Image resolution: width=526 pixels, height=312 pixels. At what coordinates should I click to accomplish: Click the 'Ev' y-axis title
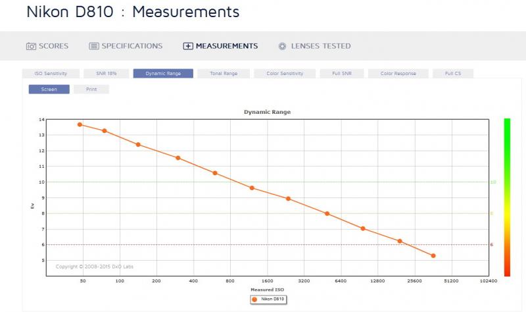click(32, 205)
